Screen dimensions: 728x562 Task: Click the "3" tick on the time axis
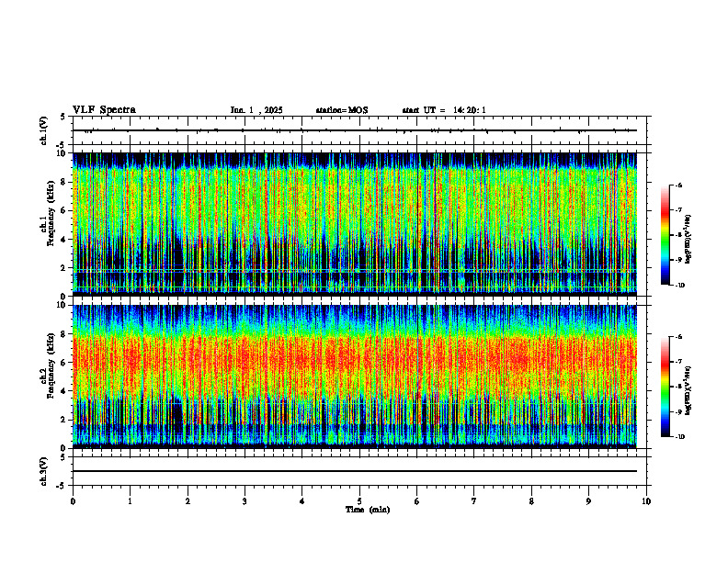coord(245,501)
